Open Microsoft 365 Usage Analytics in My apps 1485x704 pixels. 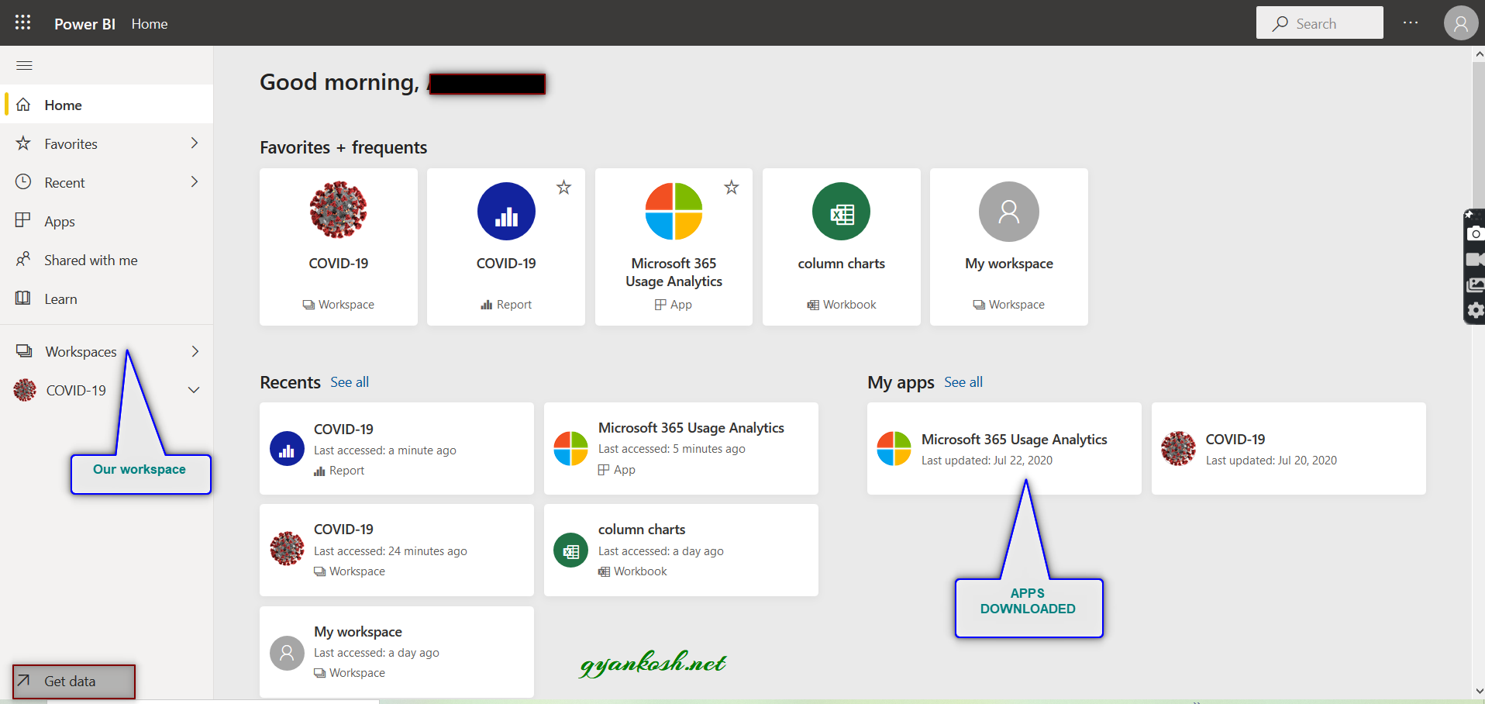1004,448
